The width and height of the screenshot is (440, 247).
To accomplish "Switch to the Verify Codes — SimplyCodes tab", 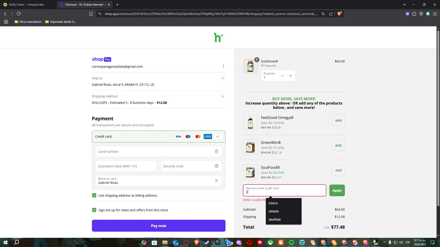I will point(28,5).
